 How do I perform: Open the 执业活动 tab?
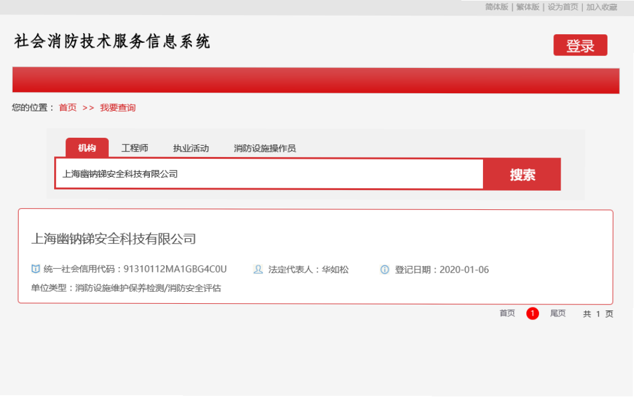click(x=191, y=148)
